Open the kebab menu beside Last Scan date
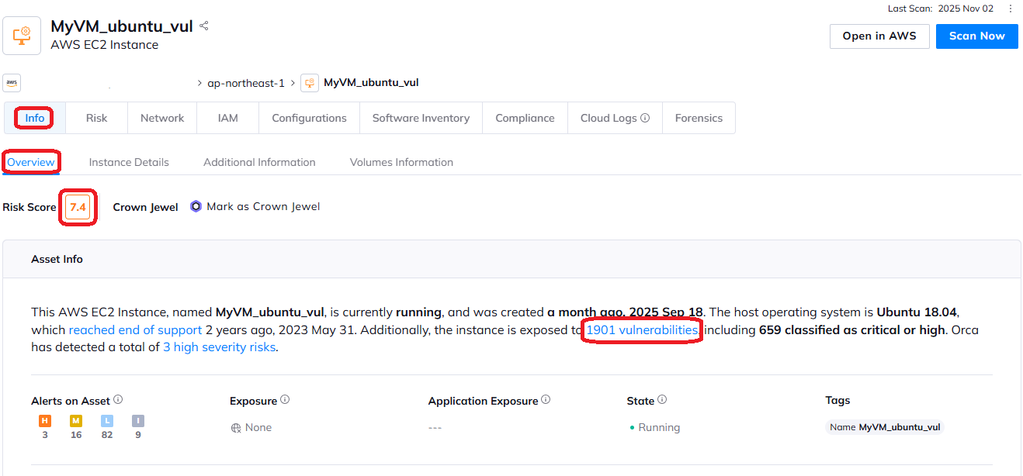The height and width of the screenshot is (476, 1023). (x=1011, y=9)
